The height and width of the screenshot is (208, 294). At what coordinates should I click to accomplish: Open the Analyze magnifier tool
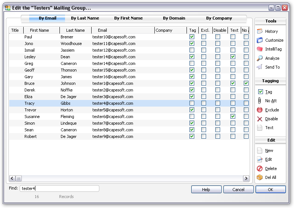(260, 58)
